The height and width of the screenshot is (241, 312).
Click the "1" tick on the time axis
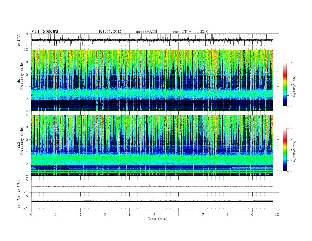[56, 215]
